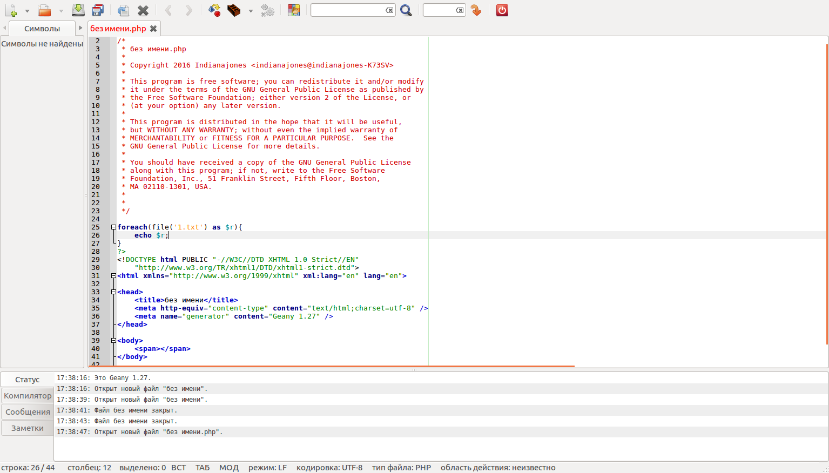Focus the toolbar search text field

(x=348, y=10)
